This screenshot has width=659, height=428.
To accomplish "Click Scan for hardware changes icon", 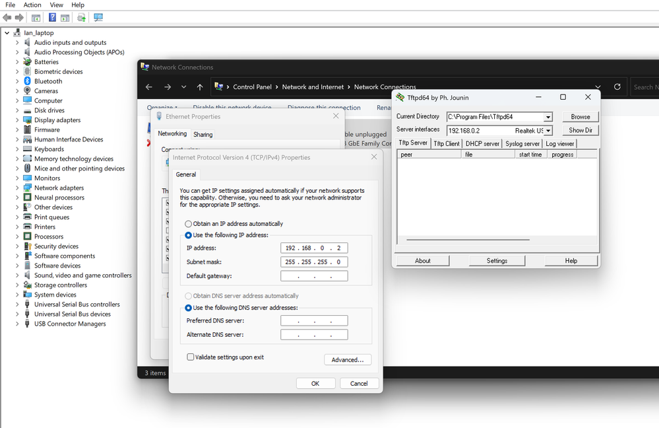I will (x=98, y=18).
